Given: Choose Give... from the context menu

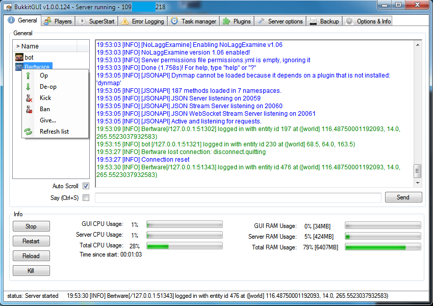Looking at the screenshot, I should [x=55, y=120].
